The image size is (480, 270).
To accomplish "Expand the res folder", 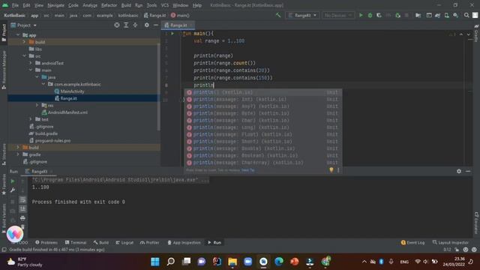I will (37, 105).
